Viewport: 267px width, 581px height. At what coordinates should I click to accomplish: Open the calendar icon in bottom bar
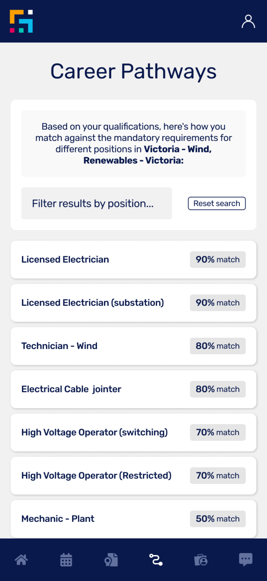(x=66, y=560)
